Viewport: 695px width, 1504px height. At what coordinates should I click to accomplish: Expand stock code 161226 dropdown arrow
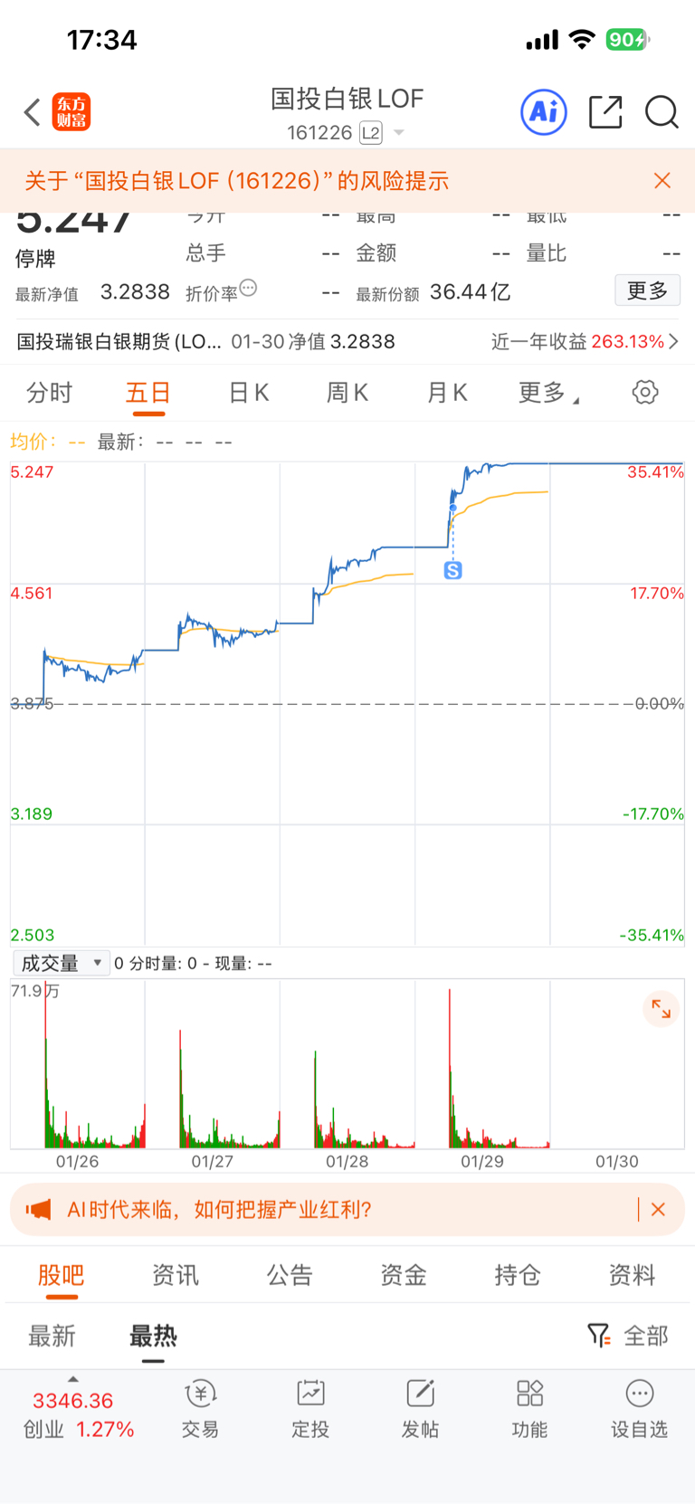398,133
